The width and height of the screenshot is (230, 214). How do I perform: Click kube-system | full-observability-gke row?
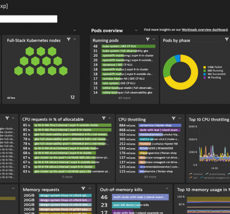125,51
